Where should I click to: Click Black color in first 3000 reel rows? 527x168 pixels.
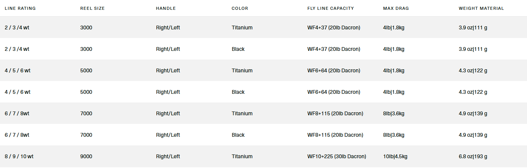pyautogui.click(x=238, y=49)
